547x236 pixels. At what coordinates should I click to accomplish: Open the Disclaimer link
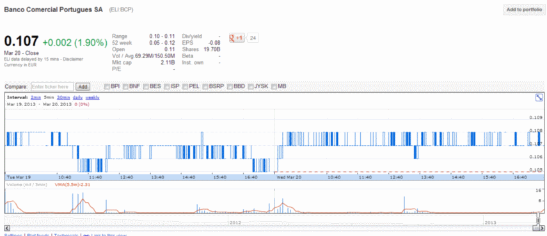[x=75, y=59]
